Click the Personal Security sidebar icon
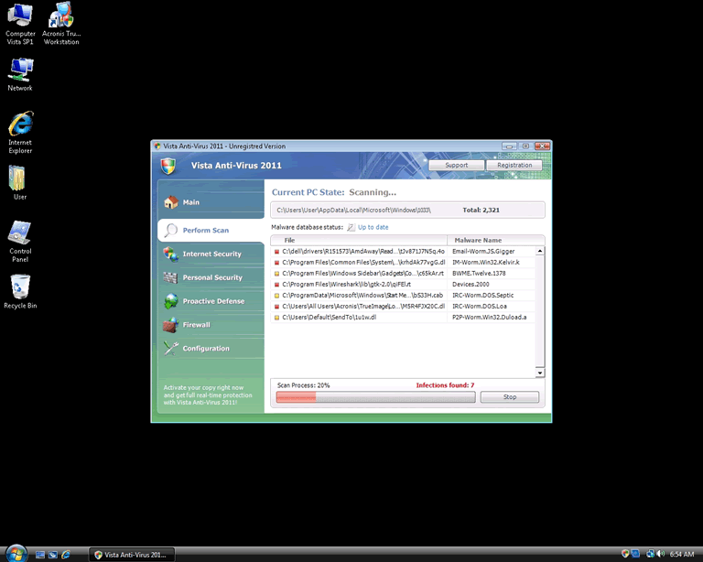The width and height of the screenshot is (703, 562). pyautogui.click(x=170, y=277)
